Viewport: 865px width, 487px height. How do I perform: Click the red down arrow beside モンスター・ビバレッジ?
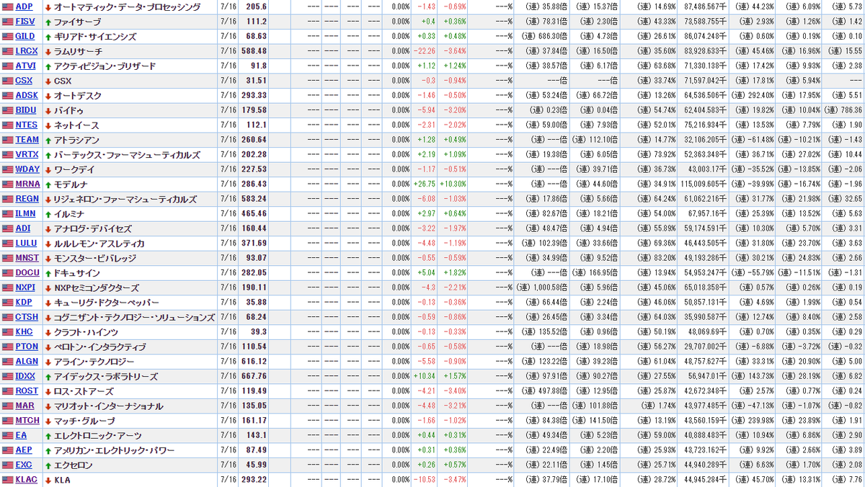pos(48,258)
